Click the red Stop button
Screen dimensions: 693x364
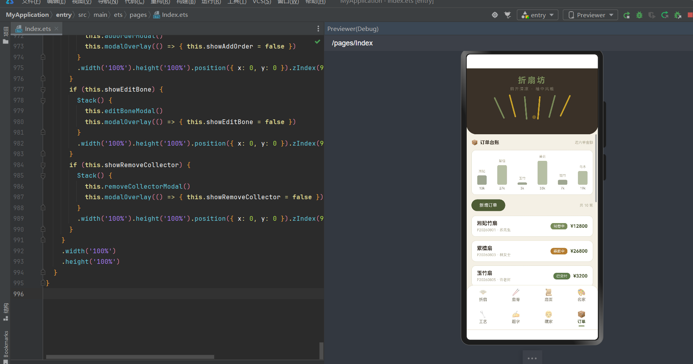point(690,15)
